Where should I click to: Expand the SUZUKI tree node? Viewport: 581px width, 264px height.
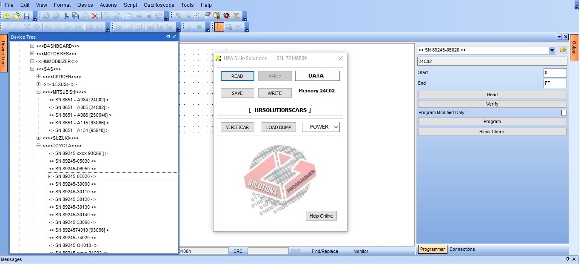(x=39, y=138)
